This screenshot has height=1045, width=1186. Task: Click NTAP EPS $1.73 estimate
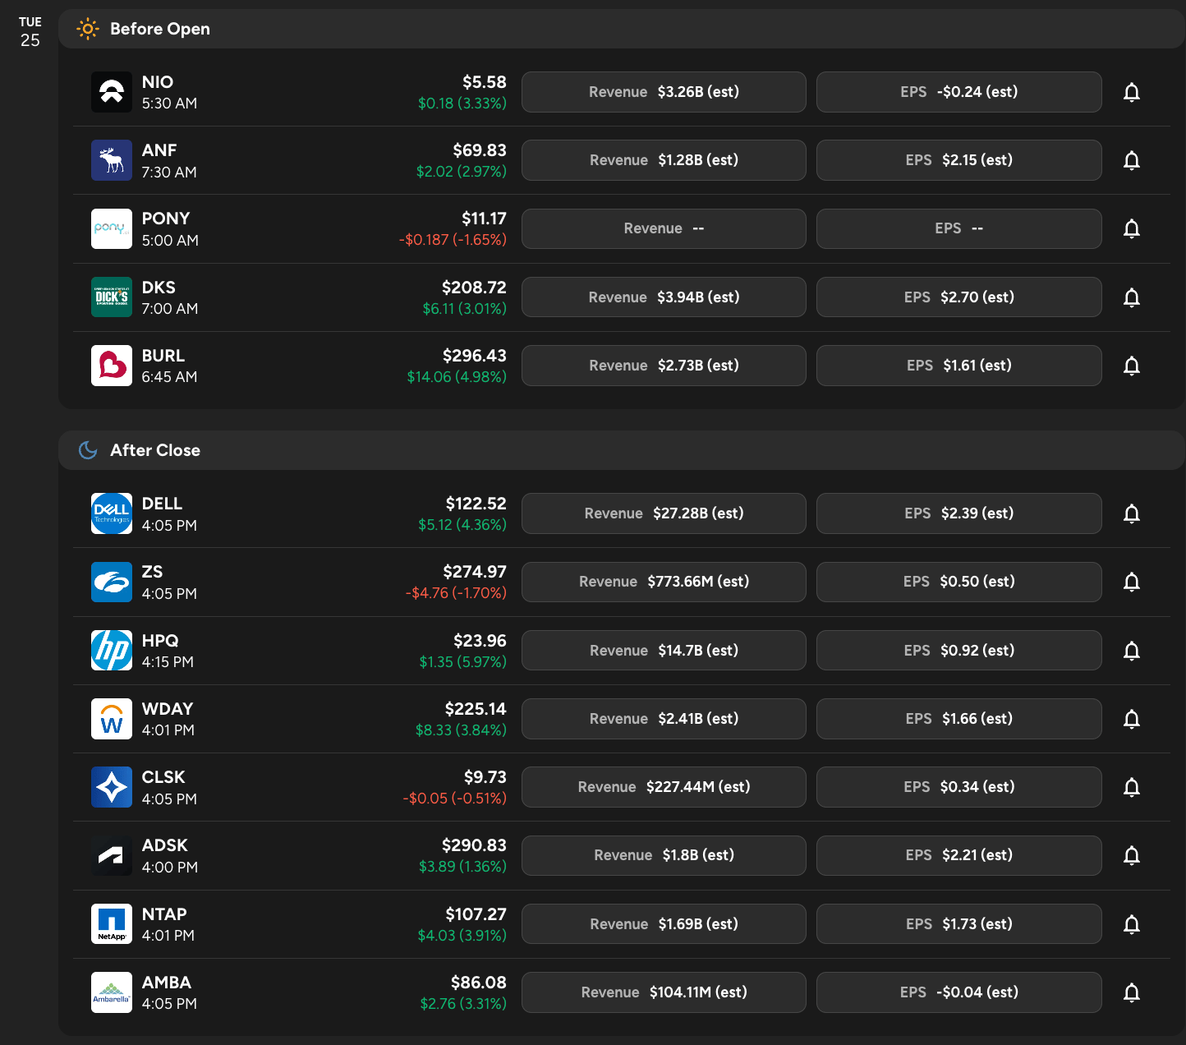click(959, 924)
